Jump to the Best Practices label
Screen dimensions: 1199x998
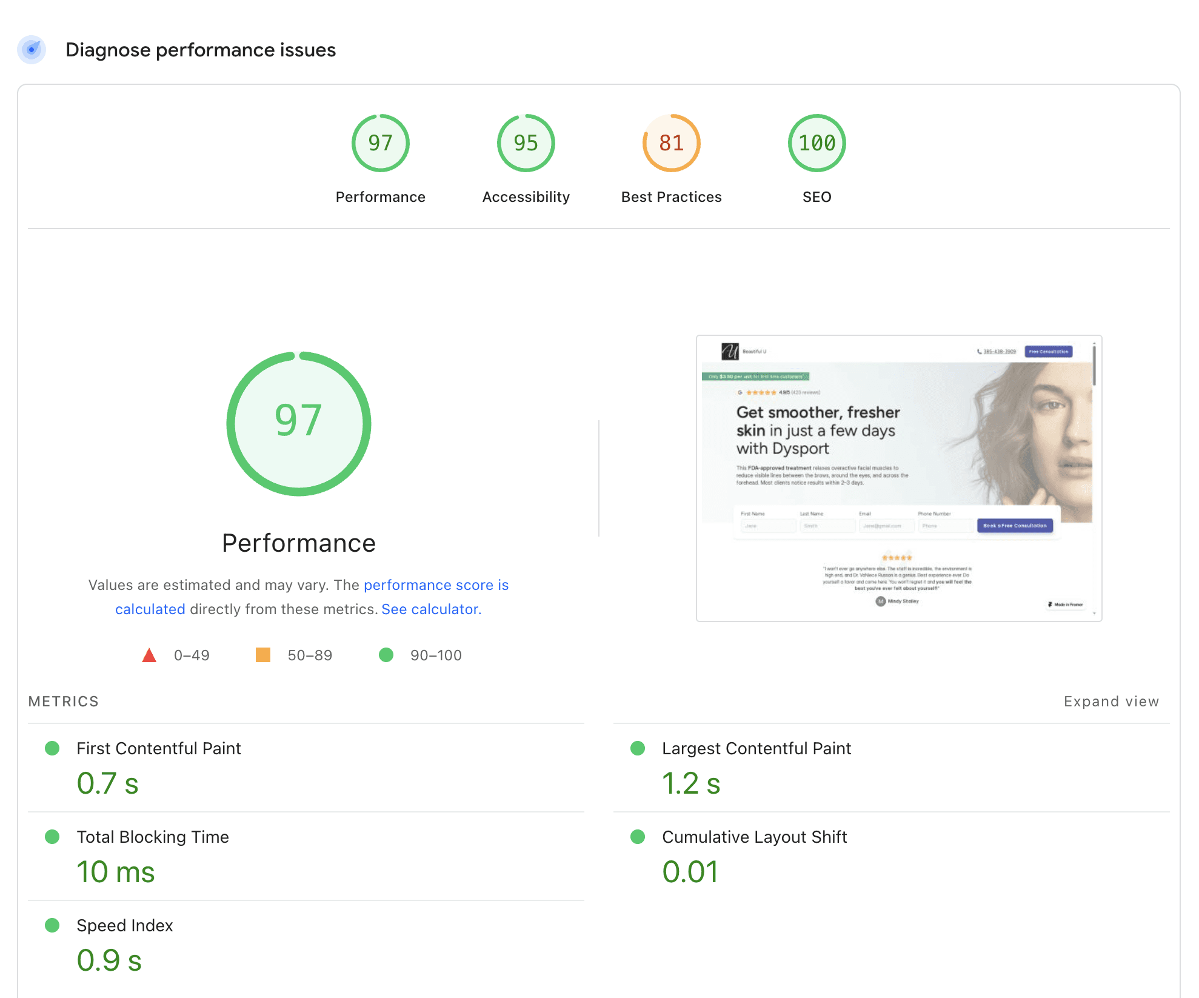[x=671, y=197]
